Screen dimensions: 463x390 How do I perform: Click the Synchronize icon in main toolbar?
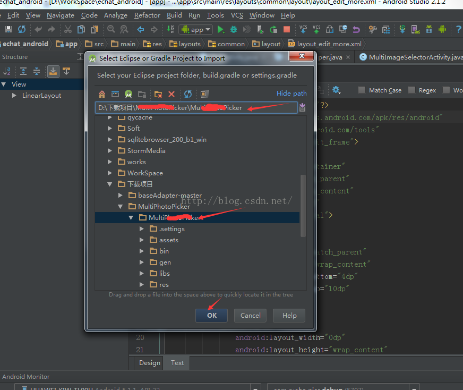22,29
